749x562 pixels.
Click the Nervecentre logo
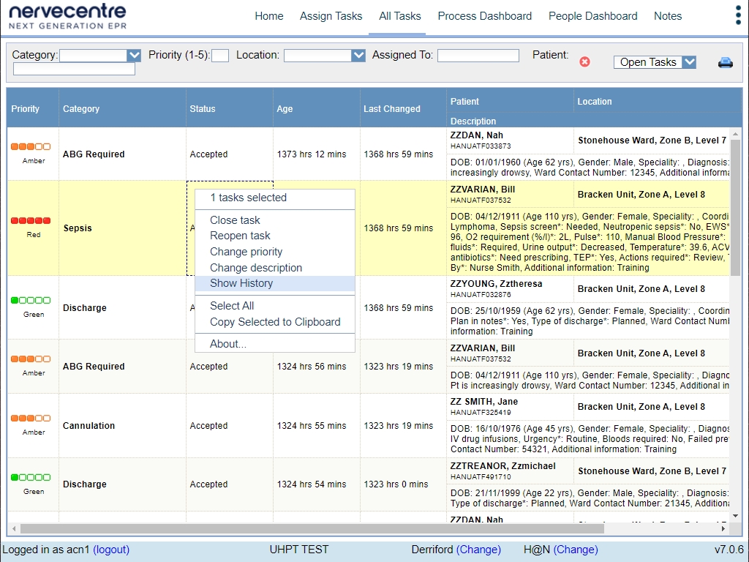[x=68, y=16]
